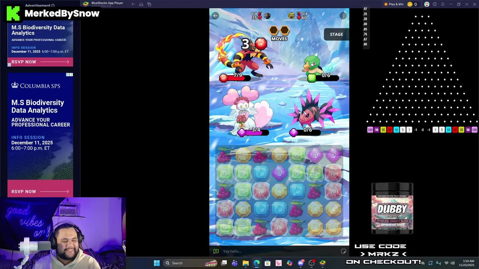The width and height of the screenshot is (479, 269).
Task: Click the leftmost 100 plinko slot
Action: (x=370, y=130)
